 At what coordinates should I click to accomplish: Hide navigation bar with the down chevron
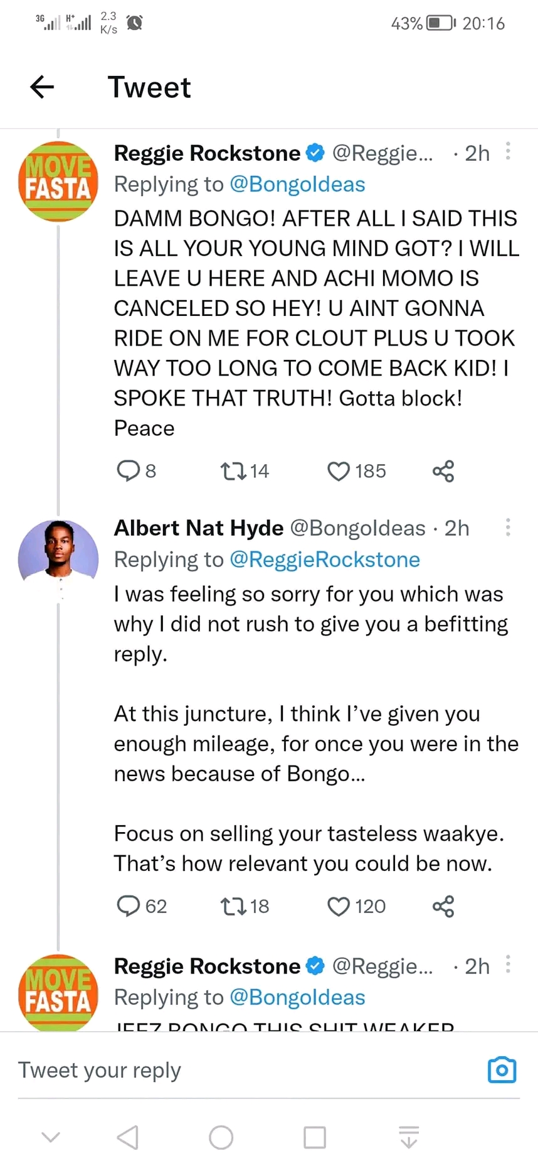click(51, 1137)
